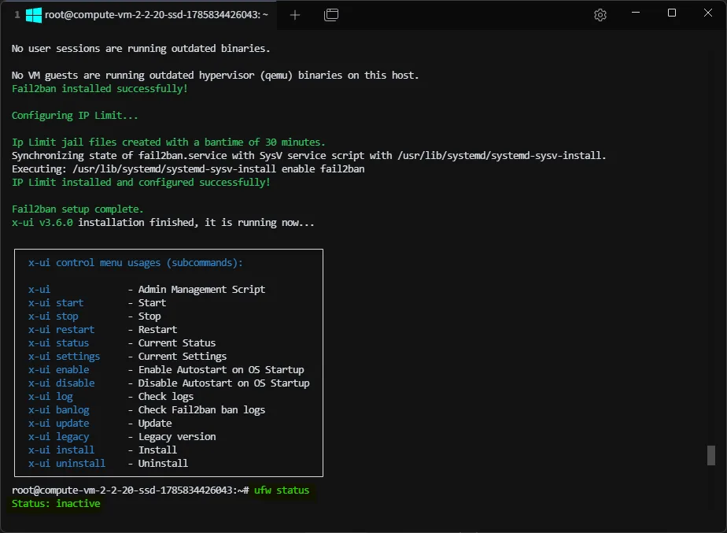Click 'x-ui enable' subcommand text
This screenshot has width=727, height=533.
click(58, 370)
